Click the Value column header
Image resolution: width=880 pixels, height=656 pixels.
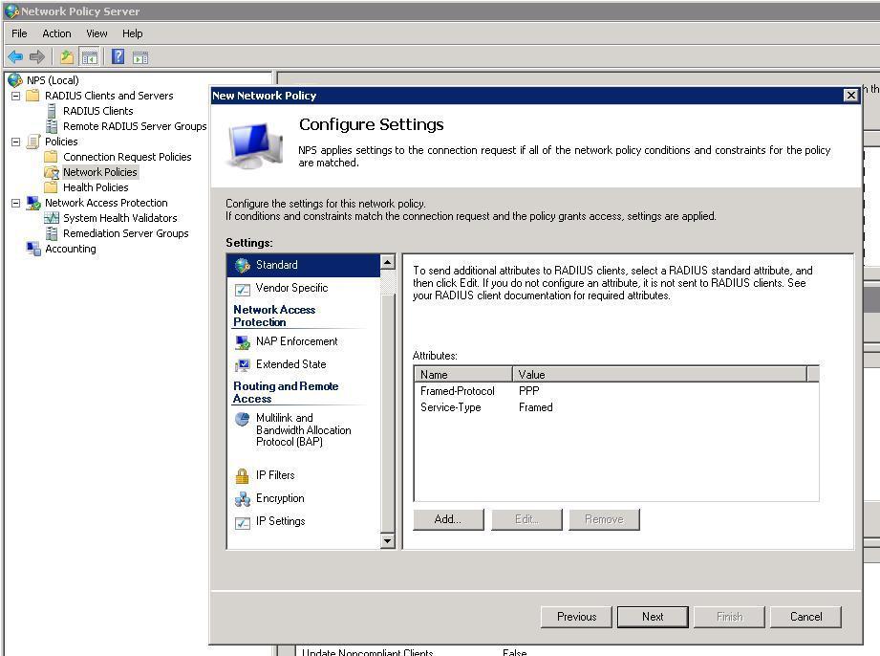[x=659, y=374]
